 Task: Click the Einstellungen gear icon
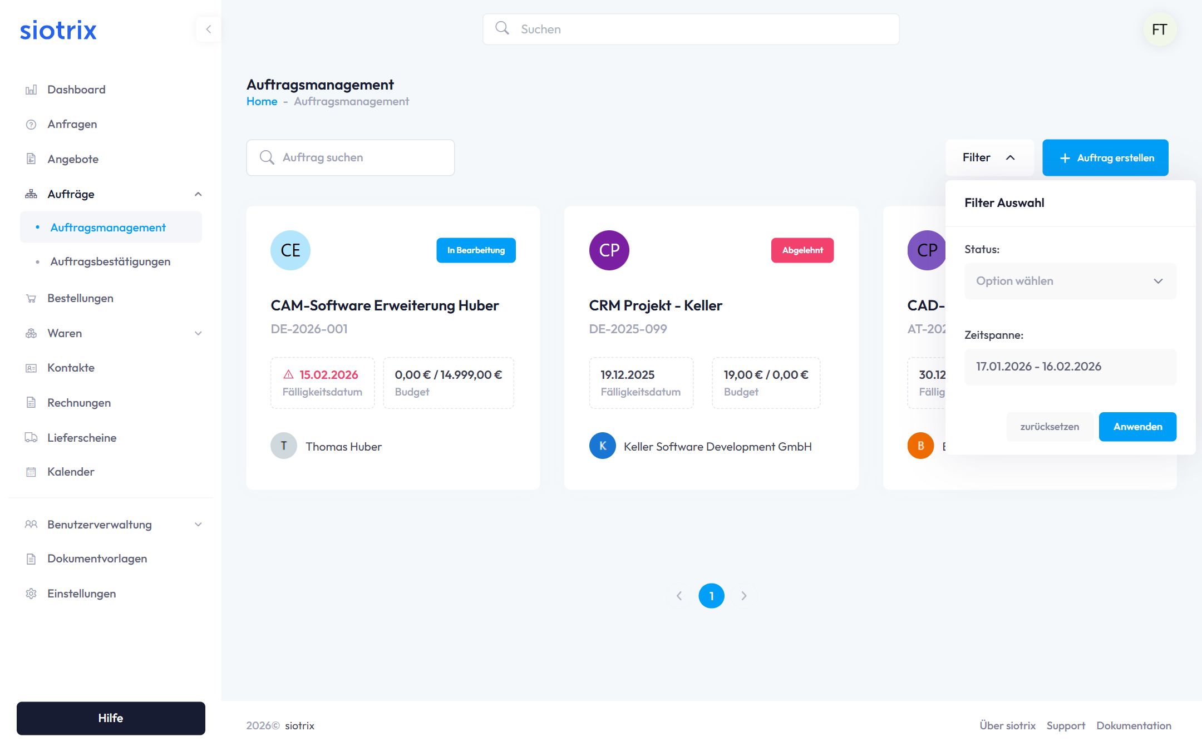click(31, 594)
